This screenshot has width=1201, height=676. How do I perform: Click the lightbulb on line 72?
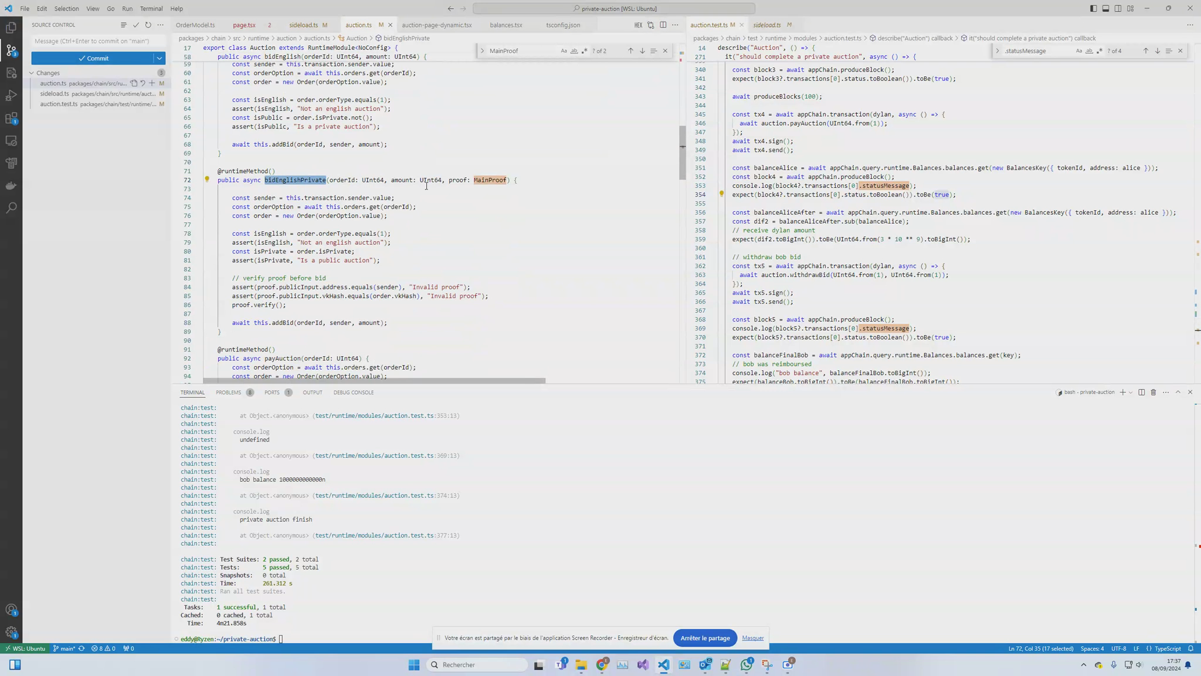[206, 180]
